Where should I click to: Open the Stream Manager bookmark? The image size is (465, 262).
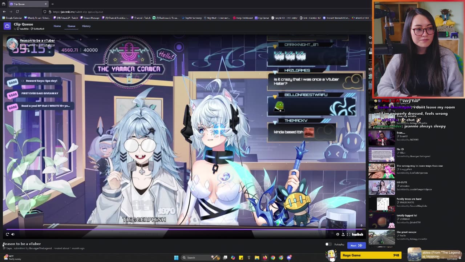90,18
